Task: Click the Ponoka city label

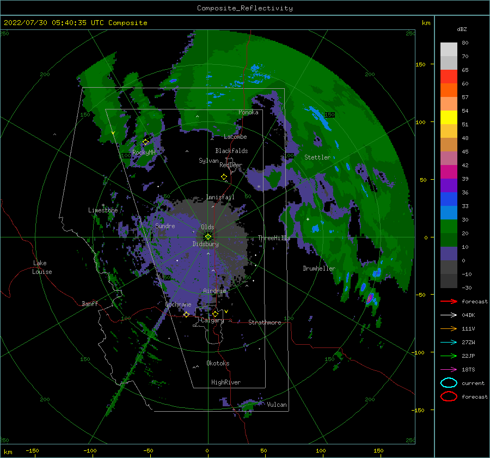Action: [248, 112]
